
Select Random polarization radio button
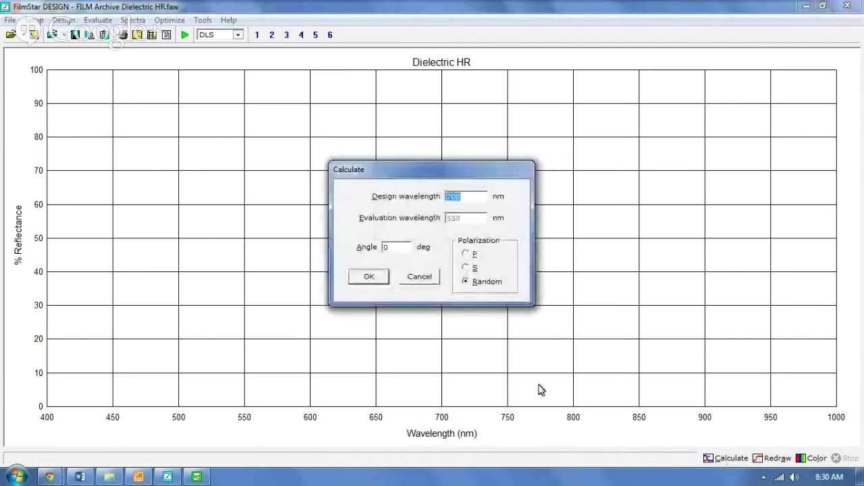tap(465, 281)
